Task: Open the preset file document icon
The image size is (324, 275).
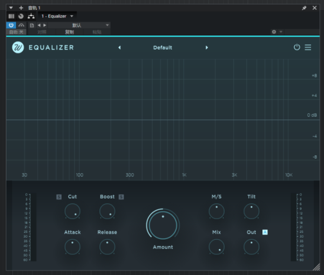Action: tap(32, 25)
